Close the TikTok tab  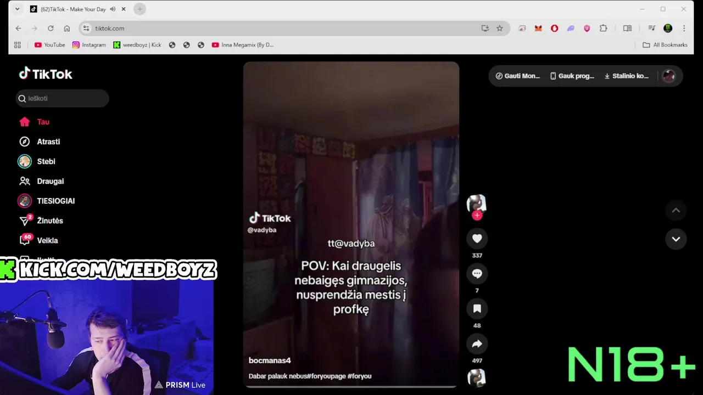coord(124,9)
